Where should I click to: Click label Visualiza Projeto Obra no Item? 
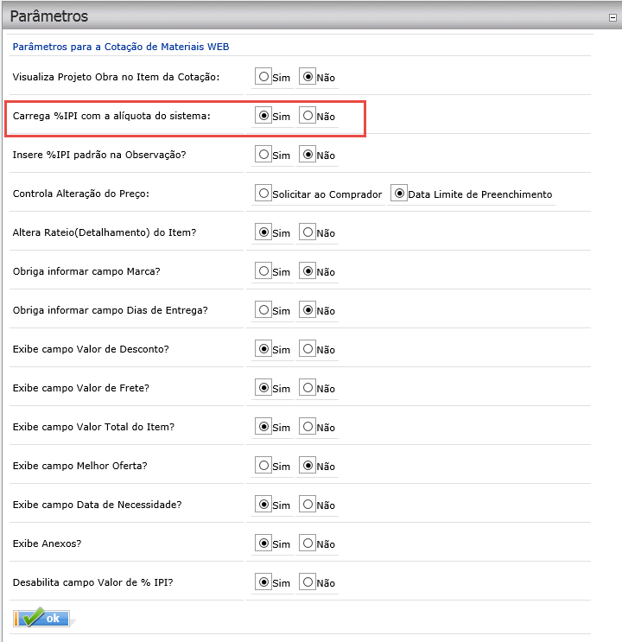pyautogui.click(x=117, y=77)
